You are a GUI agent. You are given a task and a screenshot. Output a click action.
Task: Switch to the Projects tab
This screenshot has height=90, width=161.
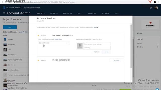click(41, 13)
